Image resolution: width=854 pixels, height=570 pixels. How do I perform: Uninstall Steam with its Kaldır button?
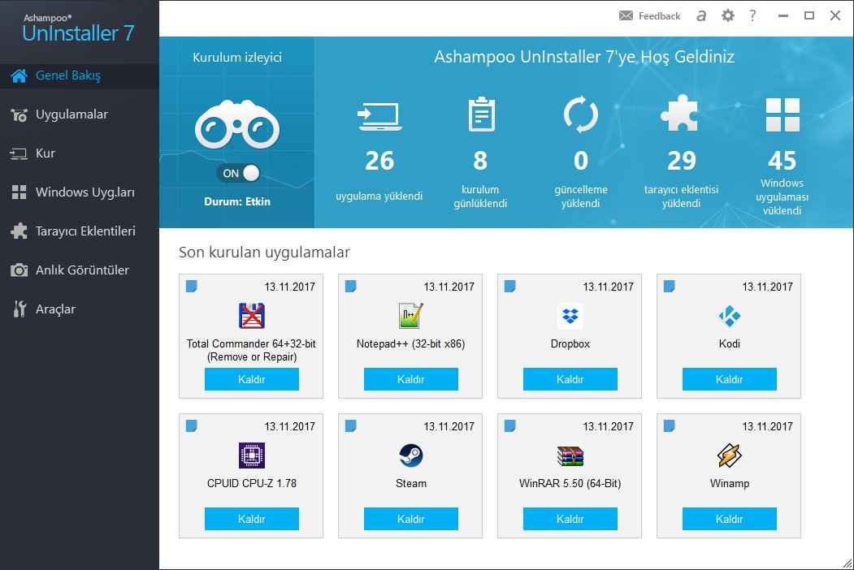pyautogui.click(x=411, y=519)
